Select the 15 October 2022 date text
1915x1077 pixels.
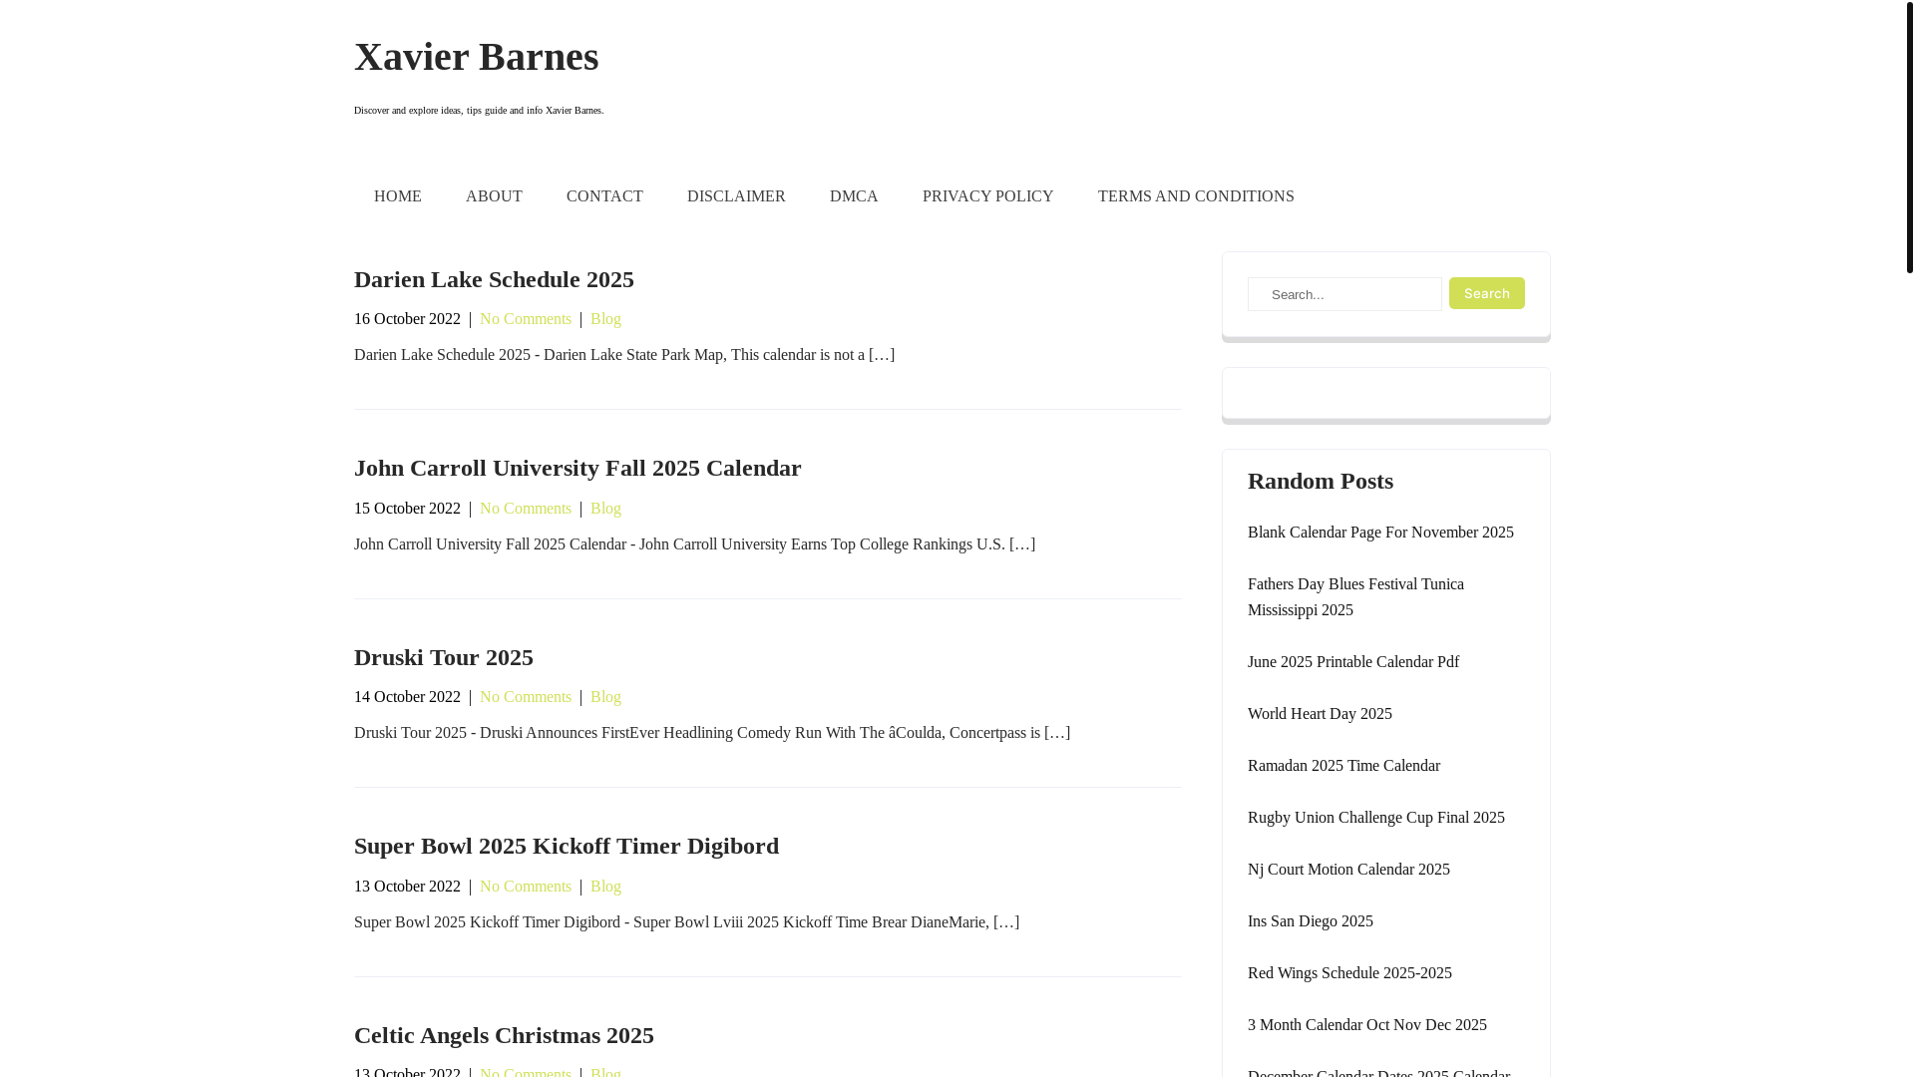point(407,509)
